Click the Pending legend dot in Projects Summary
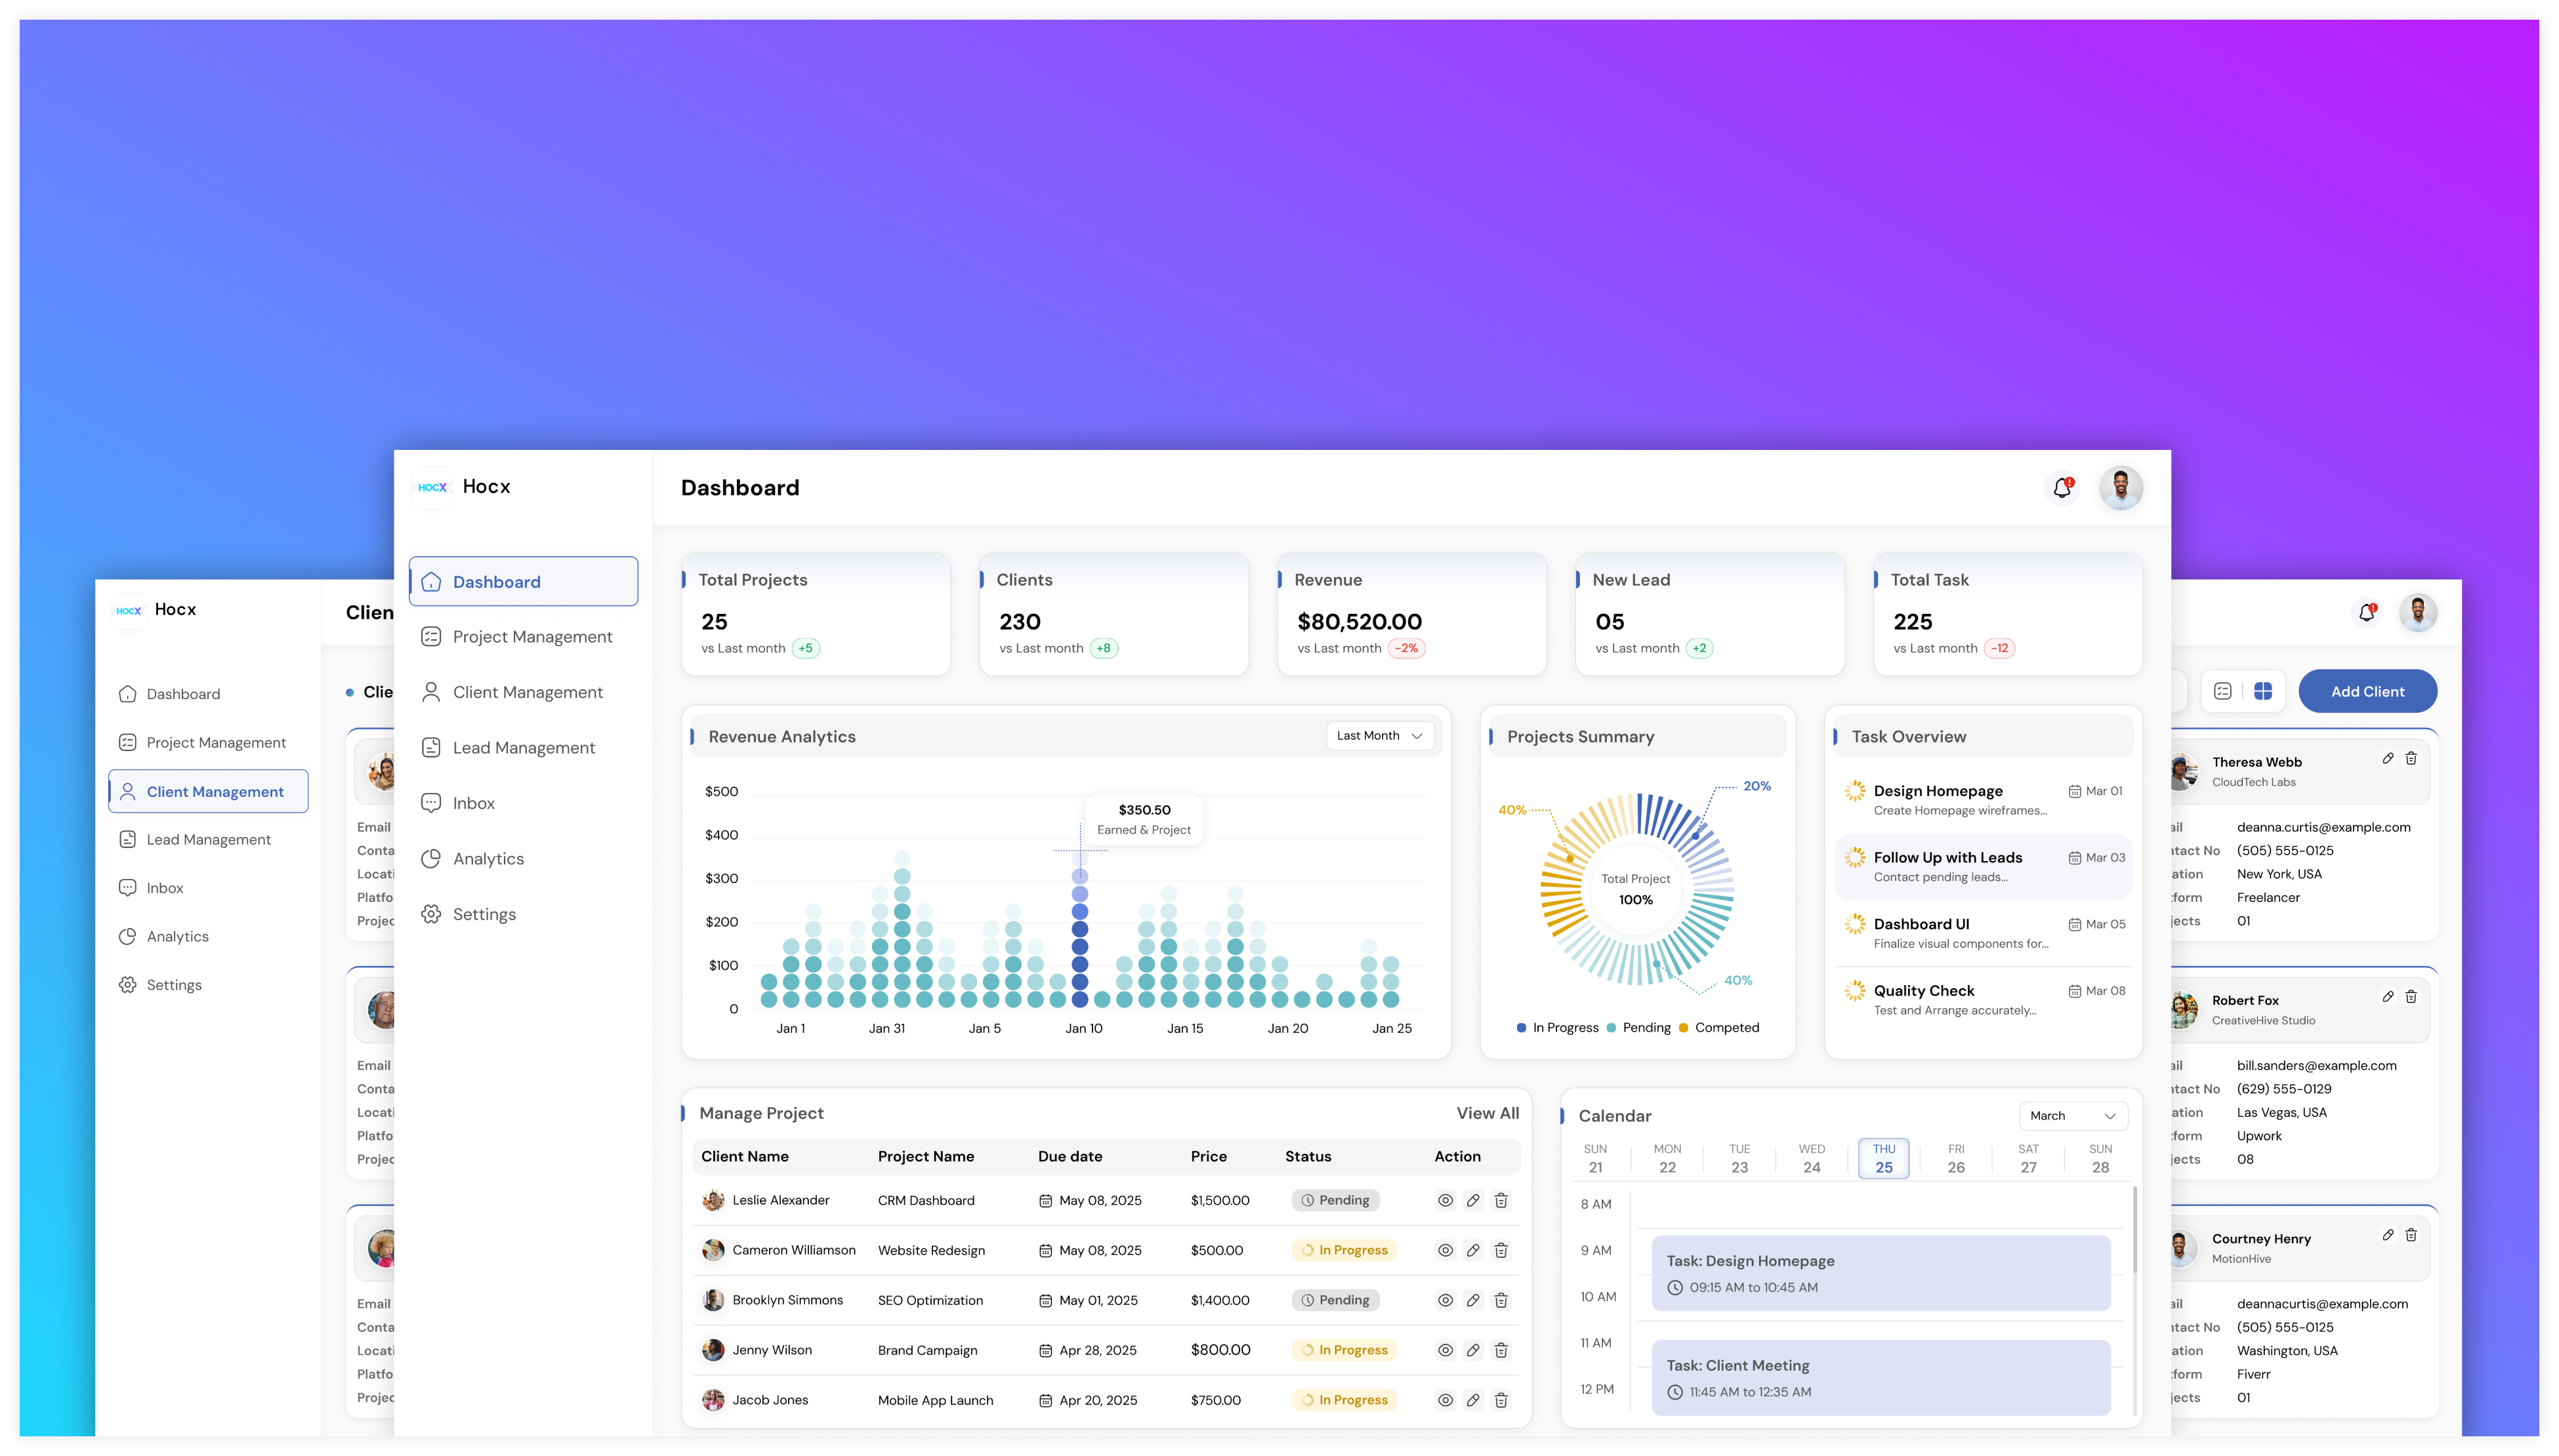The width and height of the screenshot is (2559, 1456). point(1611,1028)
